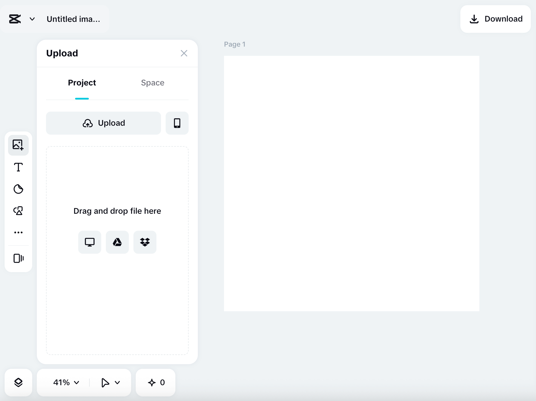Click the mobile upload icon
The image size is (536, 401).
(x=177, y=123)
